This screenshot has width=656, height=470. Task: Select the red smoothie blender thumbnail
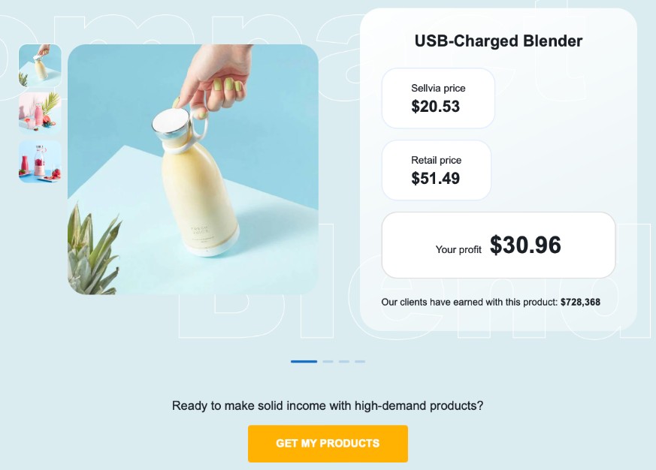40,161
